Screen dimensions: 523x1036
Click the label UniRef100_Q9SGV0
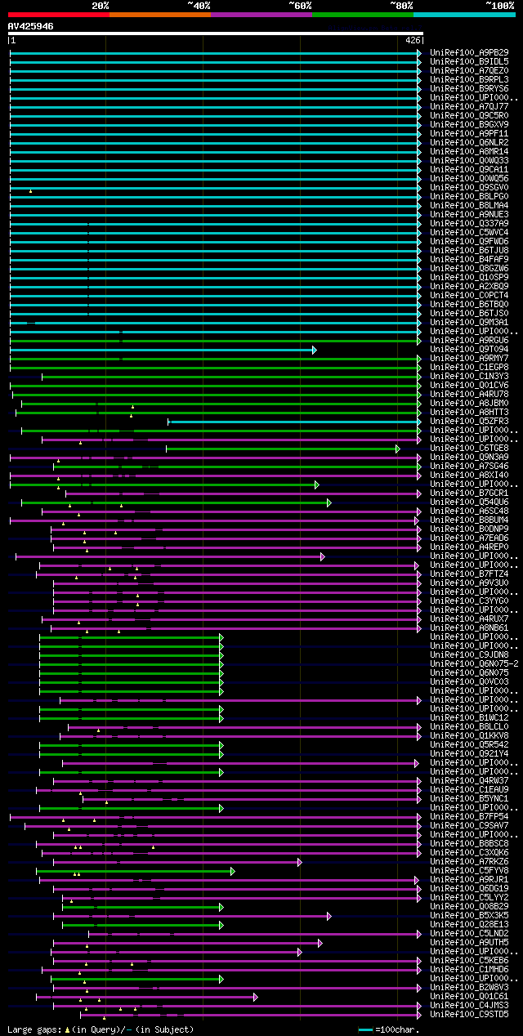[469, 188]
